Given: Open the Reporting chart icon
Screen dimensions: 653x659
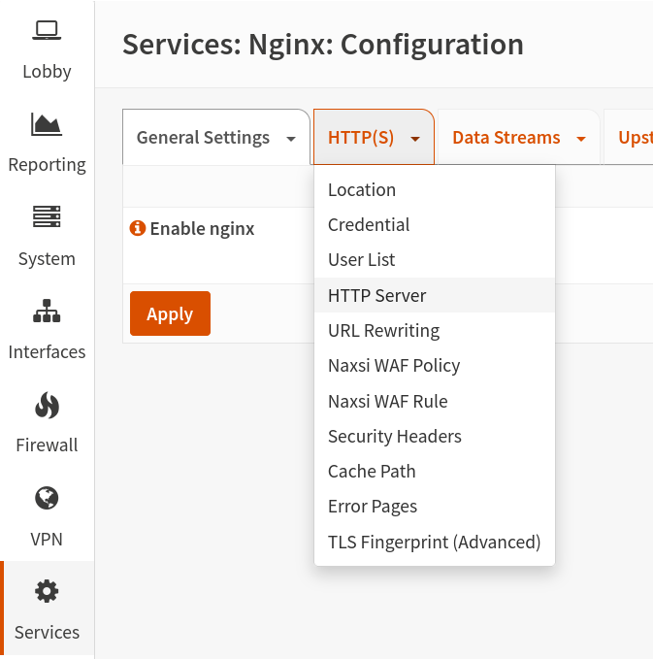Looking at the screenshot, I should [x=47, y=124].
